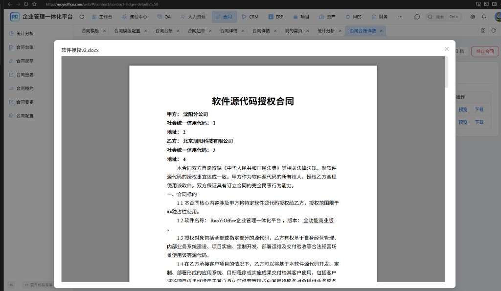The height and width of the screenshot is (291, 501).
Task: Open the 项目 module
Action: [x=301, y=17]
